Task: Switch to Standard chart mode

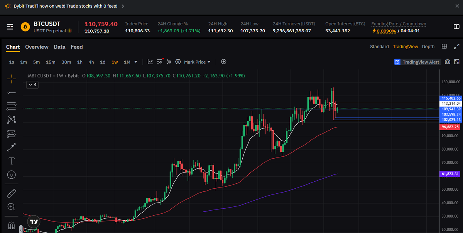Action: [x=379, y=47]
